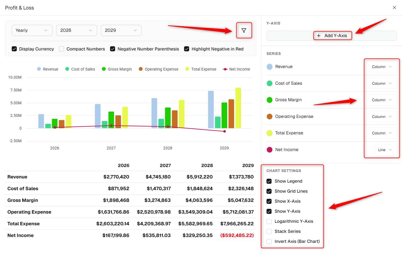402x254 pixels.
Task: Click the plus icon on Add Y-Axis
Action: [319, 36]
